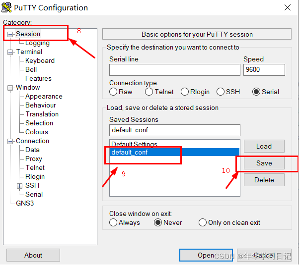
Task: Click the Load button
Action: point(264,146)
